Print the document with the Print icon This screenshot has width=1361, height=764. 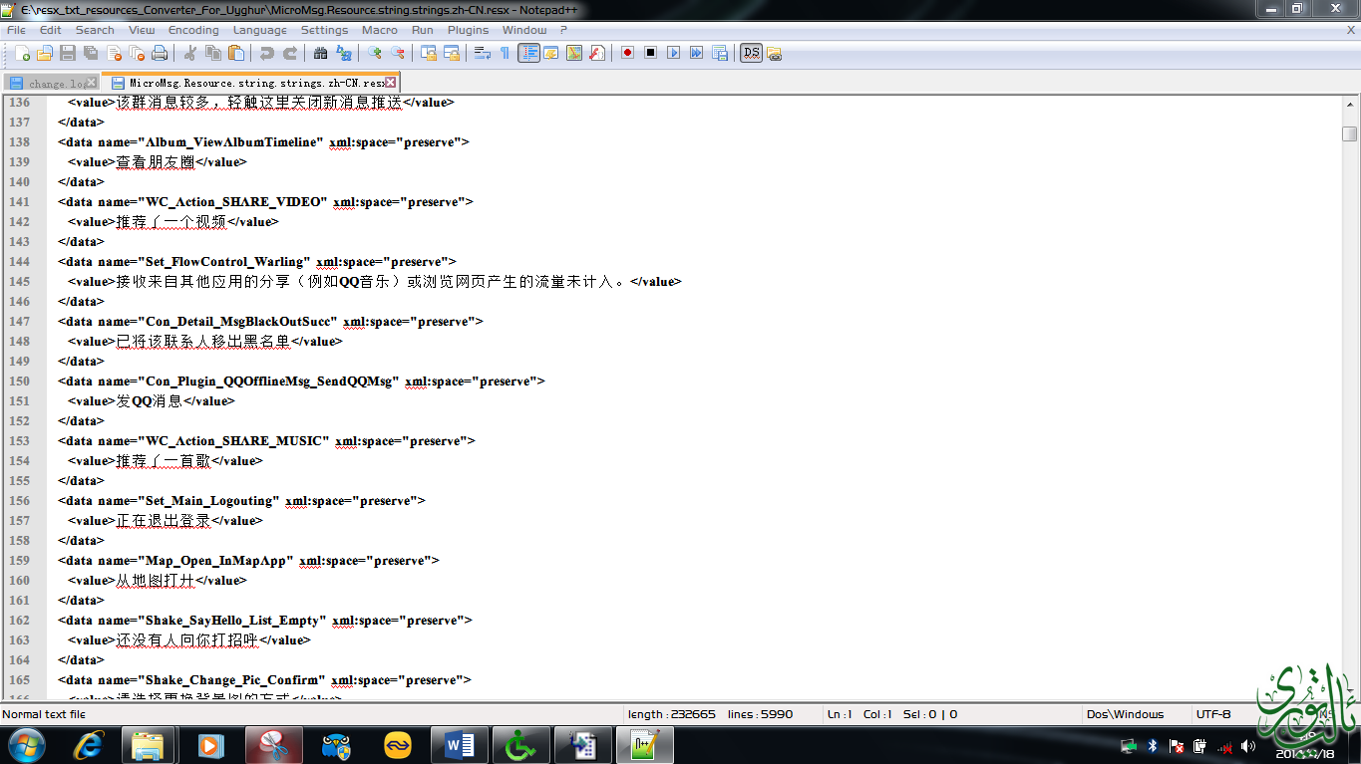click(160, 53)
